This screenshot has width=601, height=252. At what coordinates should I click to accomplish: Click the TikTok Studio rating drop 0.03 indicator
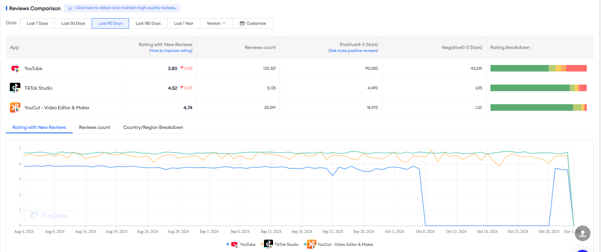(x=187, y=88)
